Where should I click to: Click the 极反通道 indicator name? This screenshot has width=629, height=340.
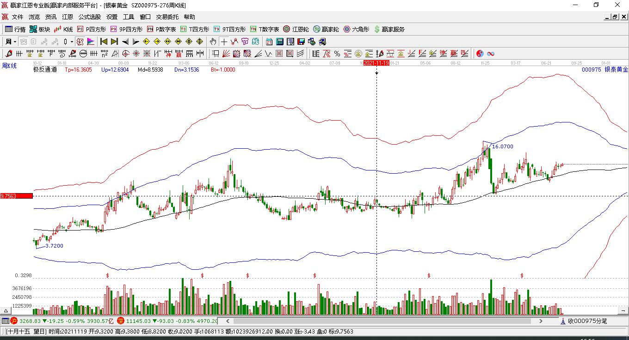(x=45, y=70)
